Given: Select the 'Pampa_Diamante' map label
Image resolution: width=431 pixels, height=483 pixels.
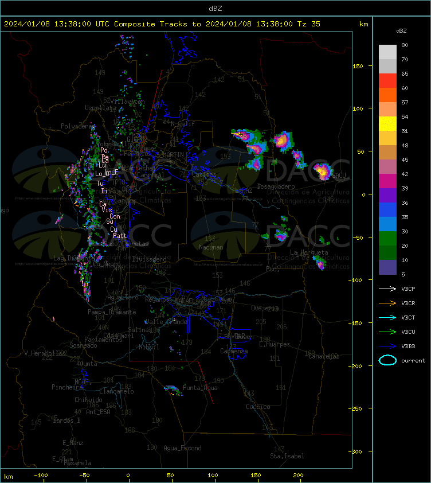Looking at the screenshot, I should pos(112,312).
